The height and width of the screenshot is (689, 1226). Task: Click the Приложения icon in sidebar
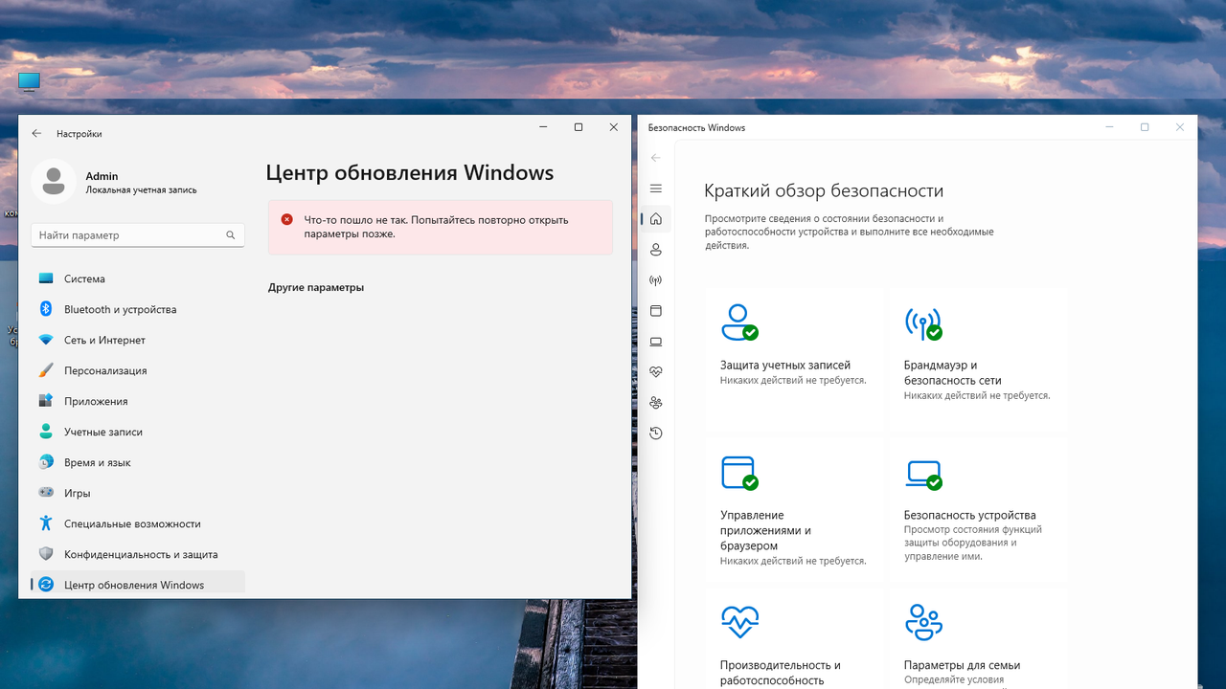click(x=45, y=401)
